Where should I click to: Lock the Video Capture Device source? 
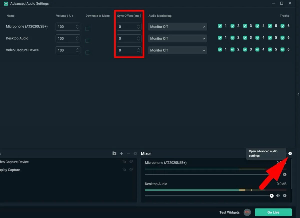click(124, 162)
